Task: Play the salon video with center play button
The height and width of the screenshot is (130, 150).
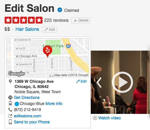Action: pyautogui.click(x=122, y=82)
